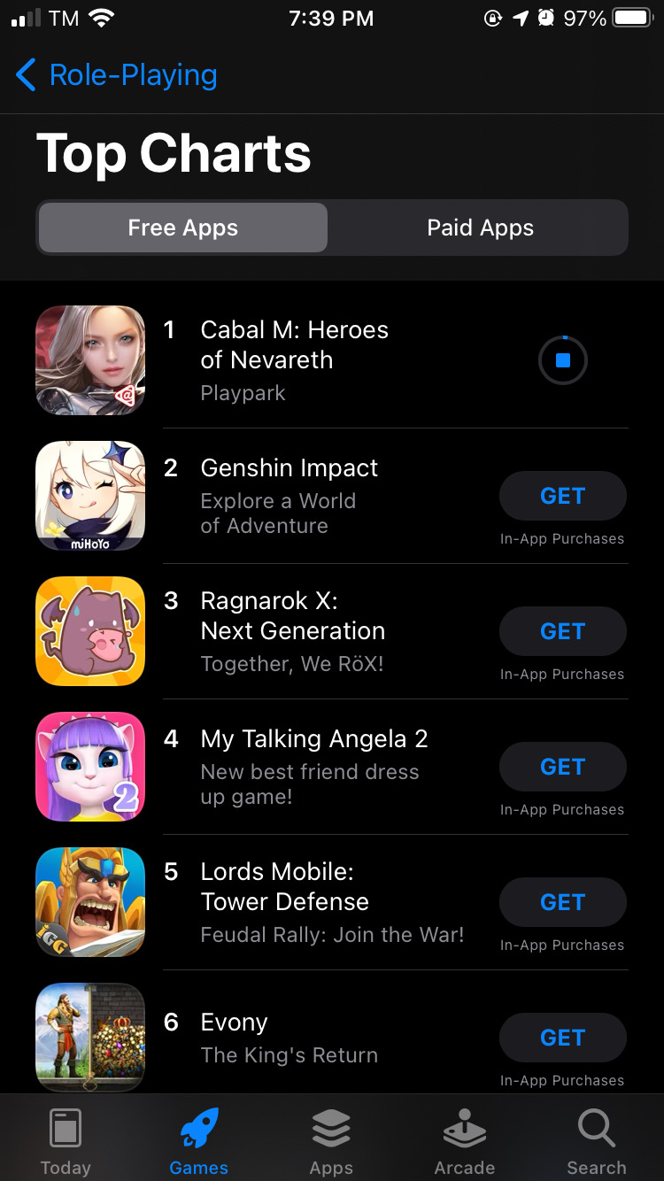Get Ragnarok X: Next Generation

click(x=563, y=631)
